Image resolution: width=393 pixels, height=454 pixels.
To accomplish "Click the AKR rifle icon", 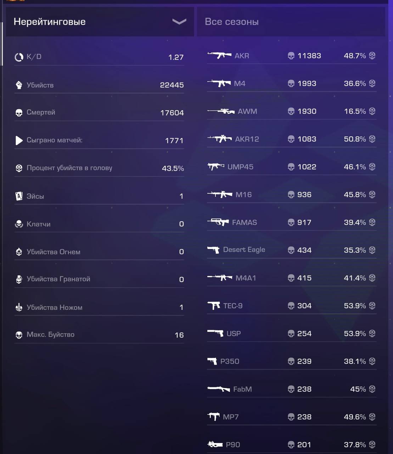I will pyautogui.click(x=219, y=55).
